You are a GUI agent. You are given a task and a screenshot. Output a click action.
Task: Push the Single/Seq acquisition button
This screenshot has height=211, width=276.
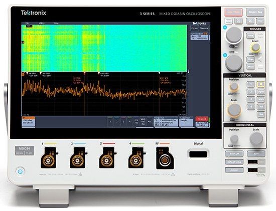coord(255,13)
